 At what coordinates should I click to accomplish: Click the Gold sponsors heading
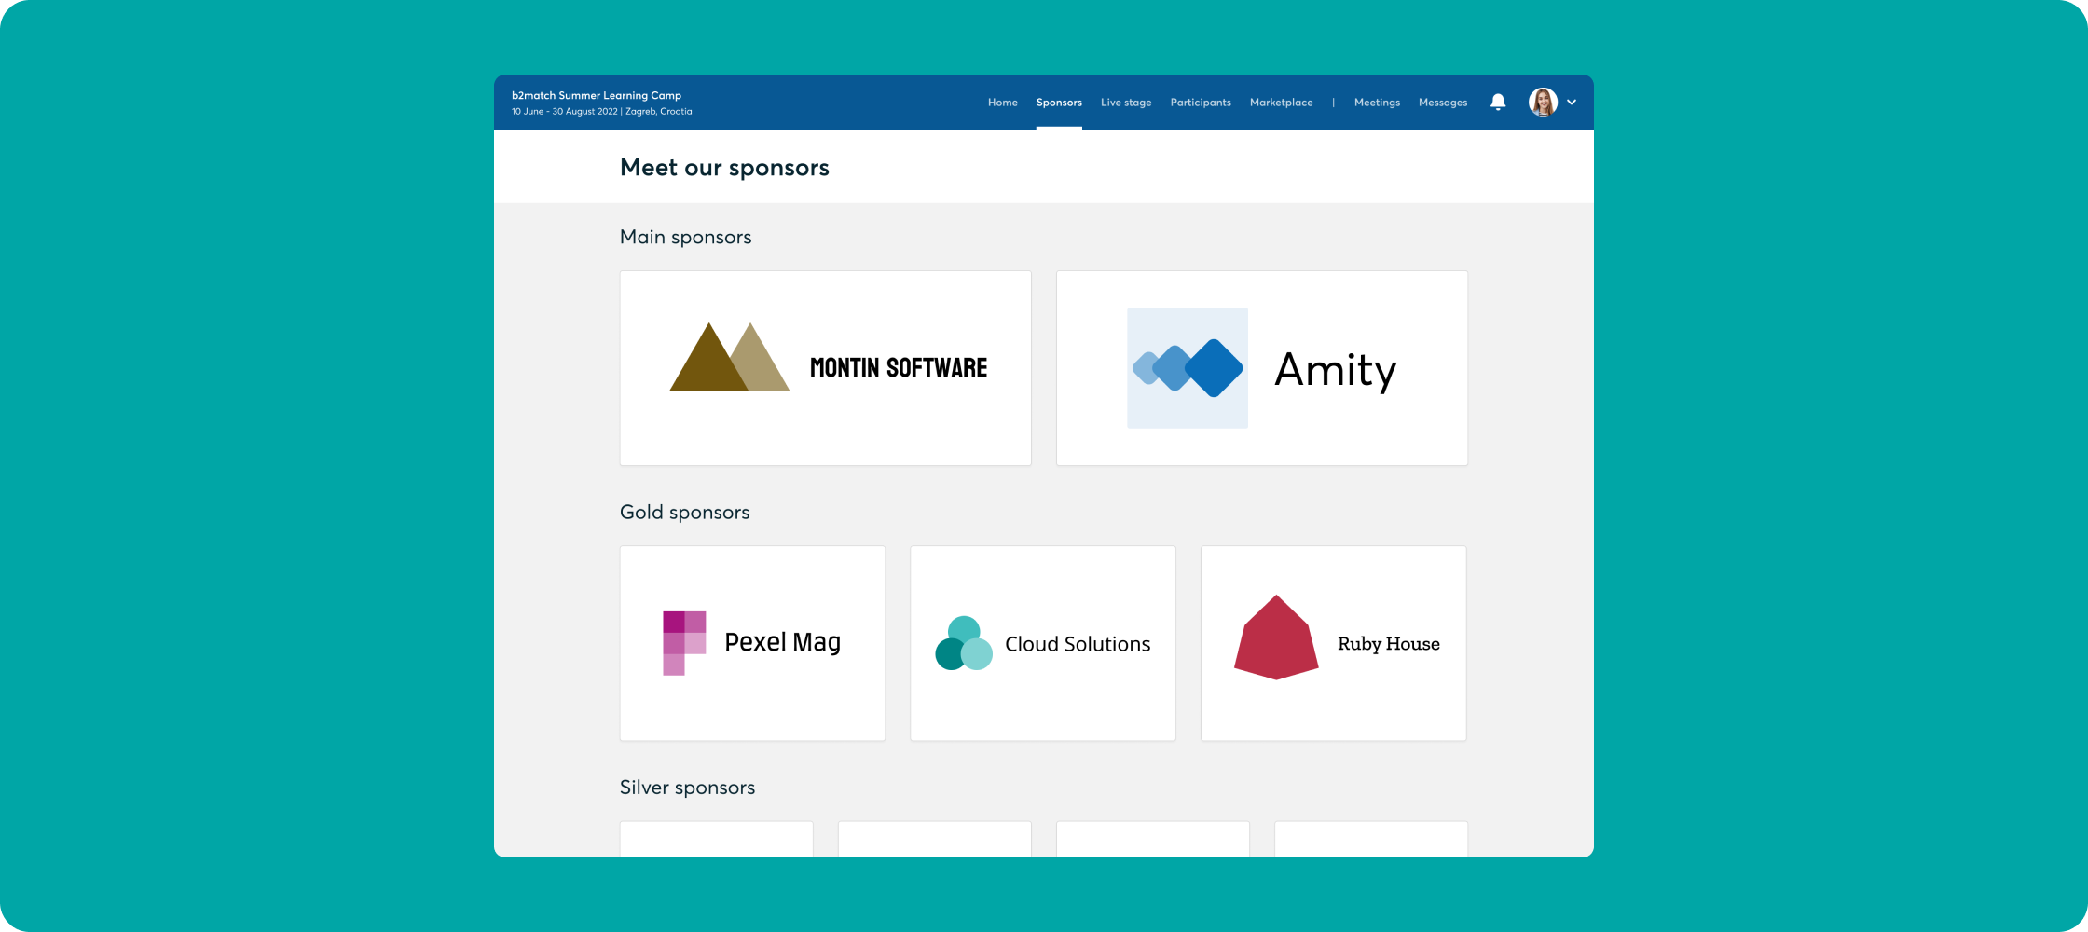684,512
